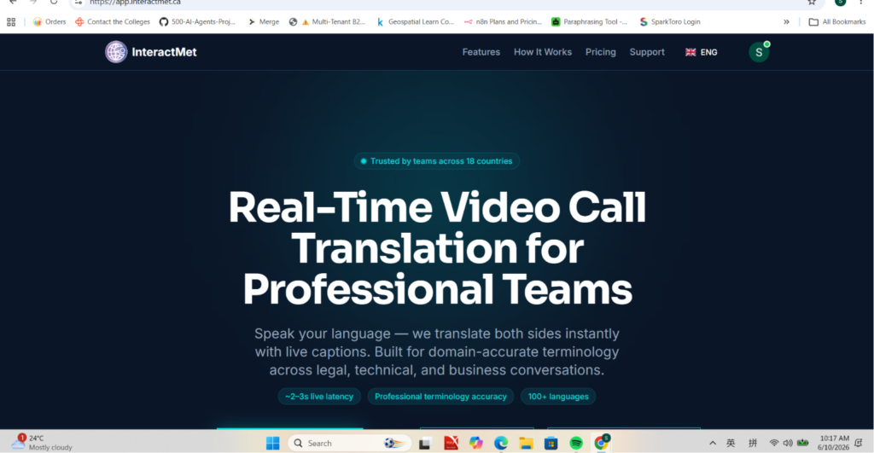
Task: Open the Windows Start menu
Action: (x=272, y=443)
